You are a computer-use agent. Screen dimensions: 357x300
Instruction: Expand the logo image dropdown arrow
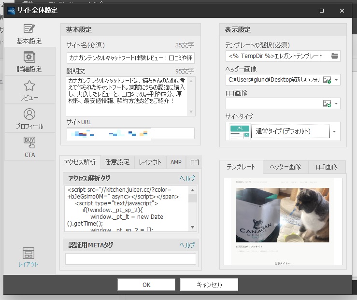336,103
